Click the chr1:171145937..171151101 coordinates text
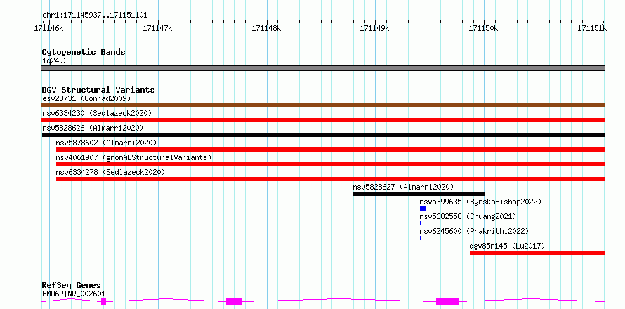625x309 pixels. tap(95, 15)
